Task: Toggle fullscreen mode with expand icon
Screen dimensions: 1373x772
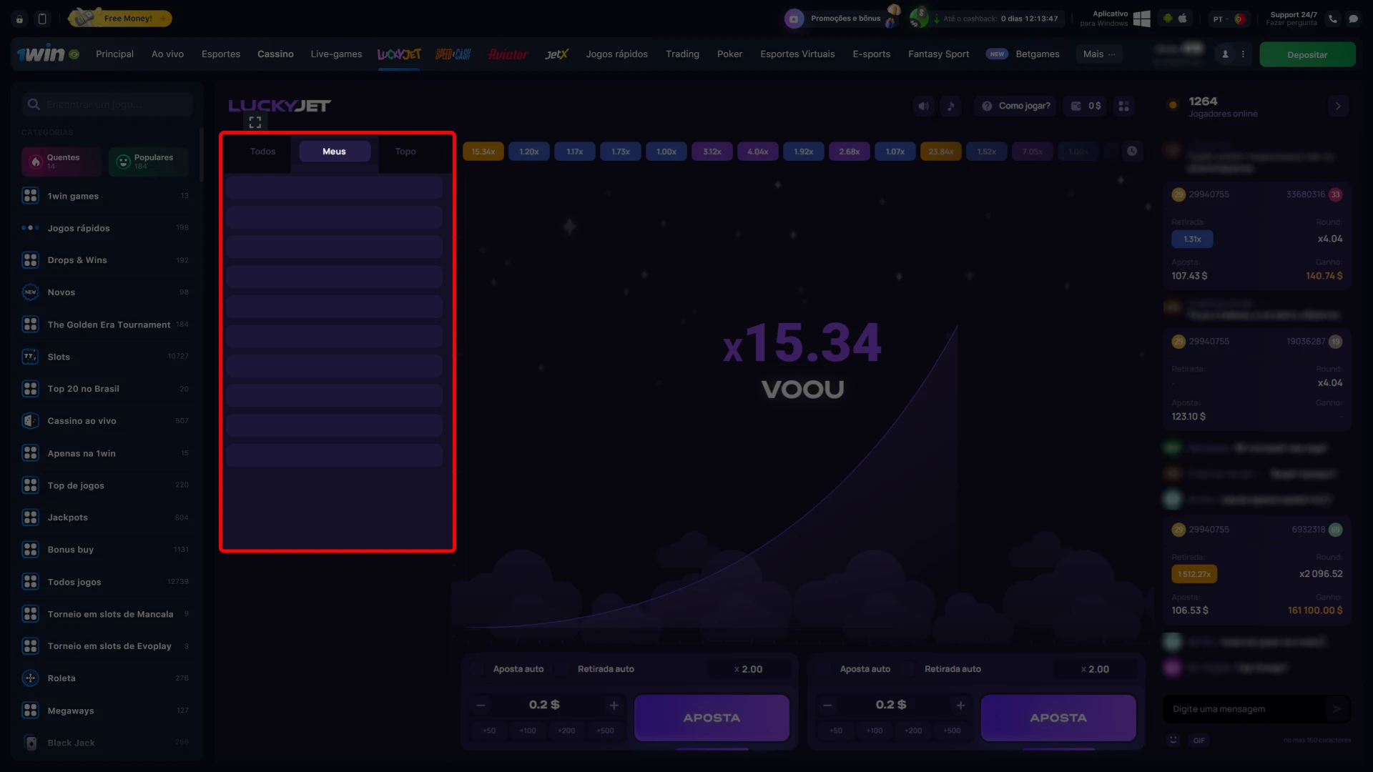Action: tap(255, 122)
